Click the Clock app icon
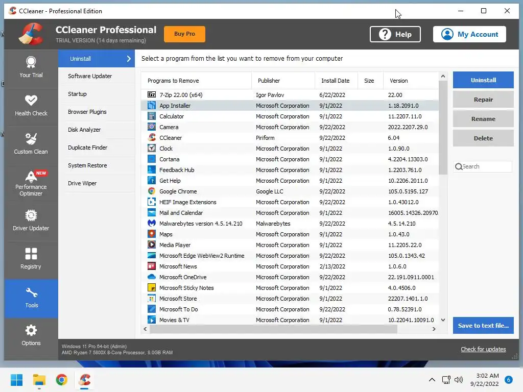Screen dimensions: 523x392 (x=151, y=148)
